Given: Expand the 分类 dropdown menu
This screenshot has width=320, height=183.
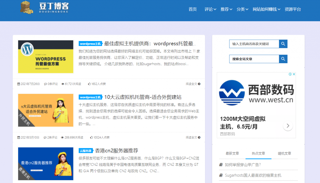Looking at the screenshot, I should click(x=242, y=9).
